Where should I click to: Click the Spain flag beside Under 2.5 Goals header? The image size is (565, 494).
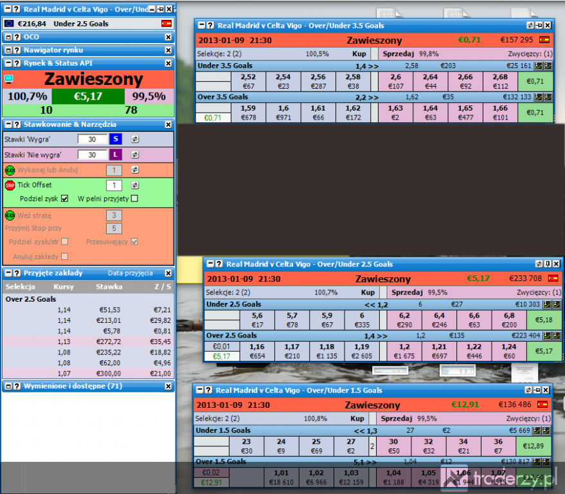point(166,24)
